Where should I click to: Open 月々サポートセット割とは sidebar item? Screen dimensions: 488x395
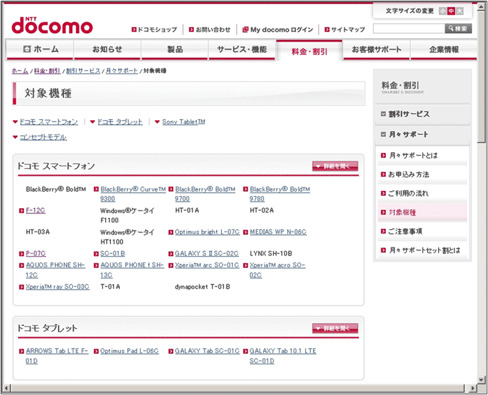click(x=422, y=250)
